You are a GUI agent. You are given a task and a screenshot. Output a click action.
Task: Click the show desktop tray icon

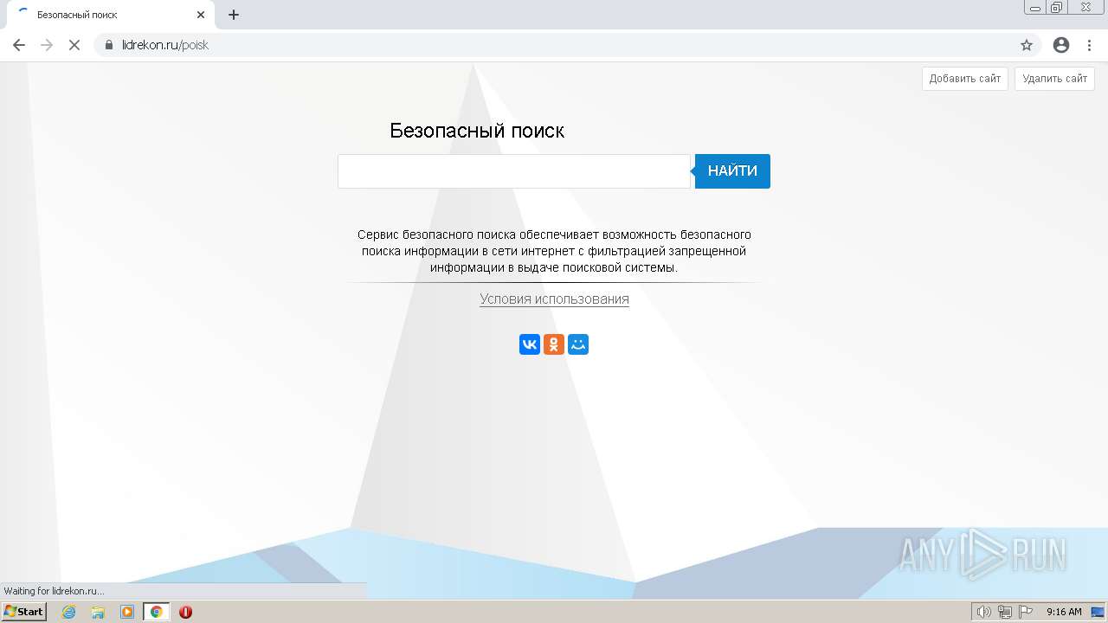click(1098, 612)
